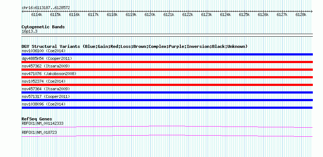Screen dimensions: 323x157
Task: Click the Cytogenetic Bands track title
Action: pyautogui.click(x=43, y=27)
